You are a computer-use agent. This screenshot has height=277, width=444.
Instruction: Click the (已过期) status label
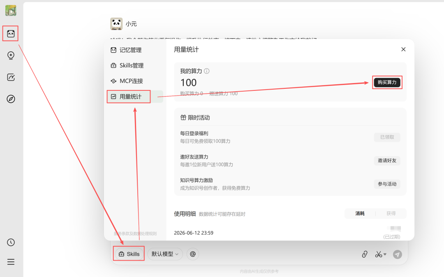pyautogui.click(x=392, y=237)
